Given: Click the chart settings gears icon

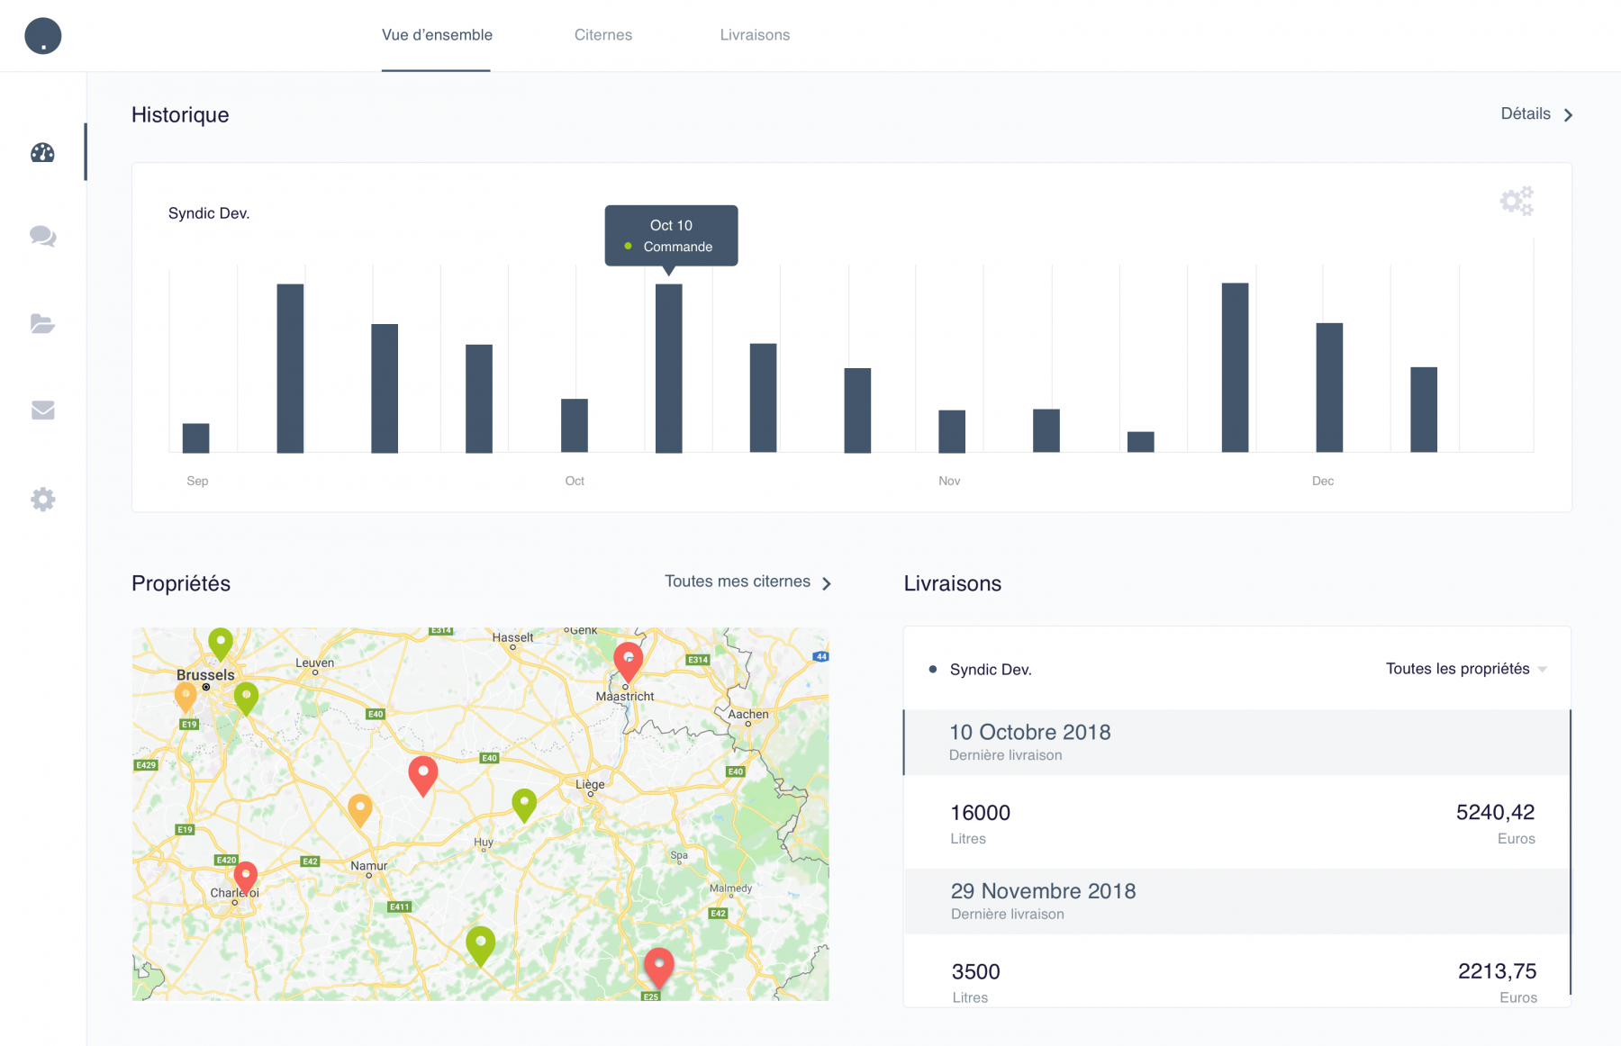Looking at the screenshot, I should (1517, 201).
